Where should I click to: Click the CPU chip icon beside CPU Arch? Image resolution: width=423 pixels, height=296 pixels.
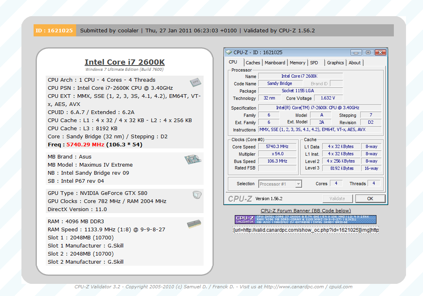click(196, 82)
